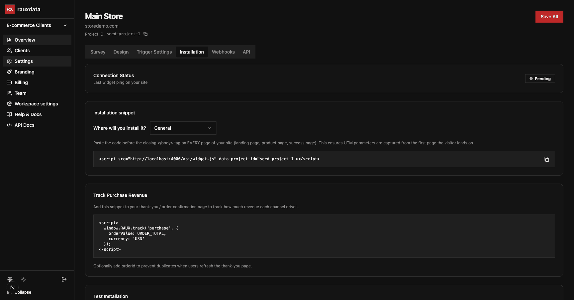574x300 pixels.
Task: Expand the E-commerce Clients workspace switcher
Action: click(37, 25)
